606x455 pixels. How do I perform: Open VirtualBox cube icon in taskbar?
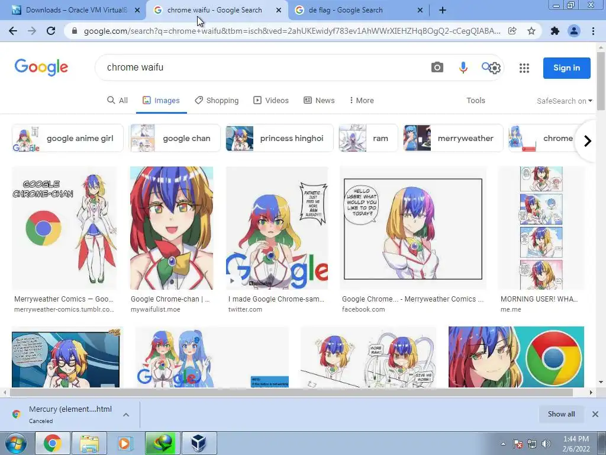click(199, 443)
